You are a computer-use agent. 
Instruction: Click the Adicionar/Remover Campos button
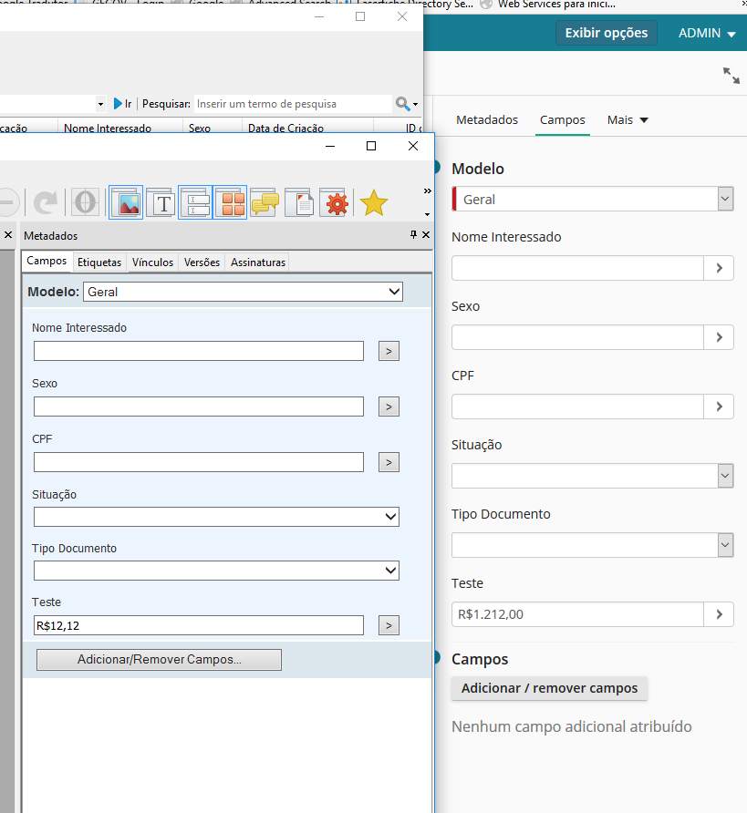(x=159, y=660)
